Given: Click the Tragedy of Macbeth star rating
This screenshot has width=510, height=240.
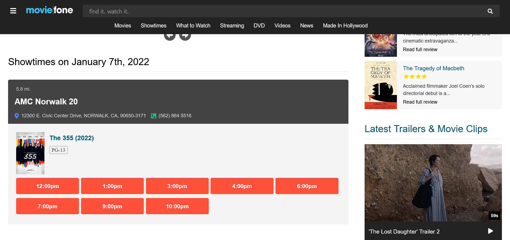Looking at the screenshot, I should point(415,77).
